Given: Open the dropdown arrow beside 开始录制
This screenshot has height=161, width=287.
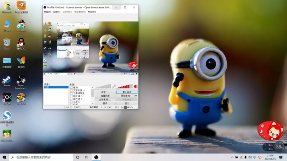Looking at the screenshot, I should tap(136, 96).
